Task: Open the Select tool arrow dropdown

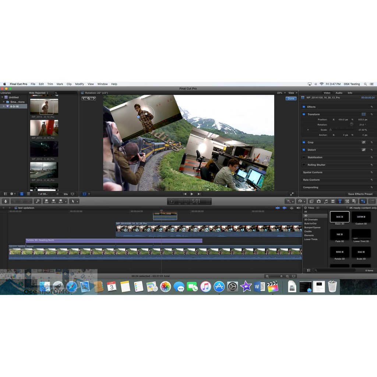Action: click(x=74, y=201)
